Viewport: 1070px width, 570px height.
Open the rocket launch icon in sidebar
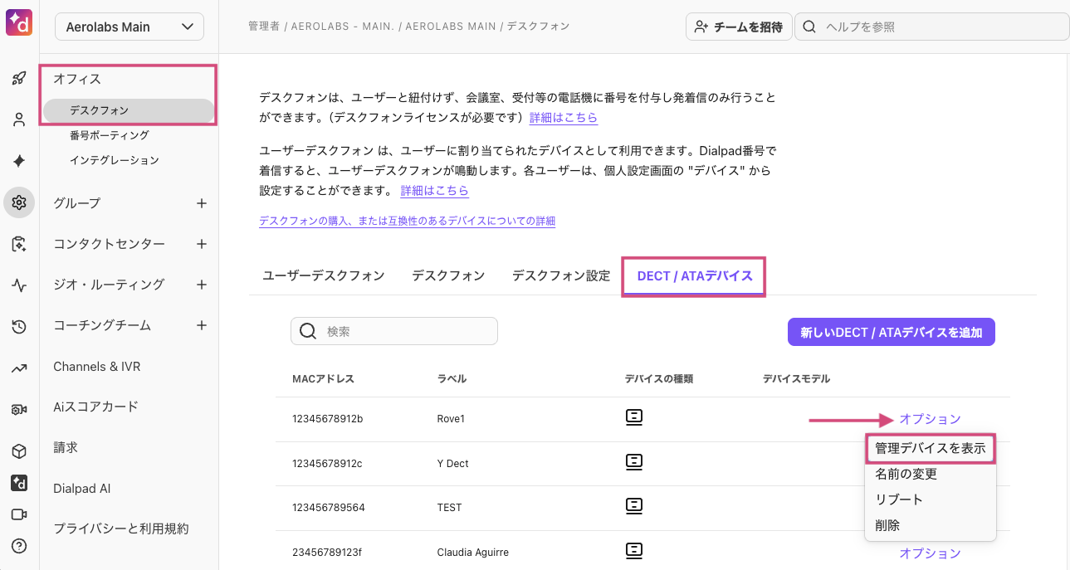click(x=19, y=79)
